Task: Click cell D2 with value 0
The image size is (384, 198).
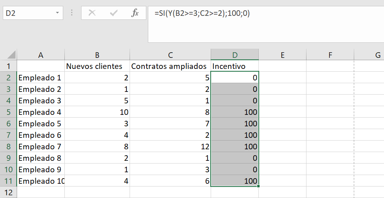Action: [235, 78]
